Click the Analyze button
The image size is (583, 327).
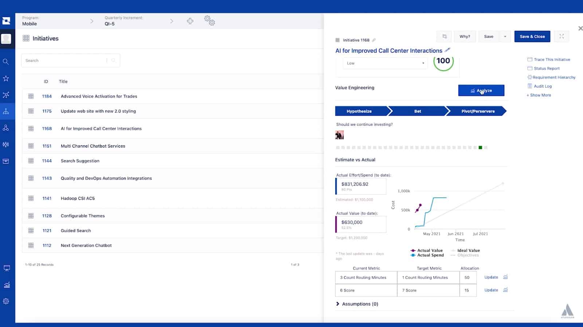pyautogui.click(x=481, y=90)
